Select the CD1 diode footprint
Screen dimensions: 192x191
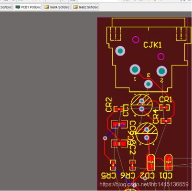click(x=168, y=162)
